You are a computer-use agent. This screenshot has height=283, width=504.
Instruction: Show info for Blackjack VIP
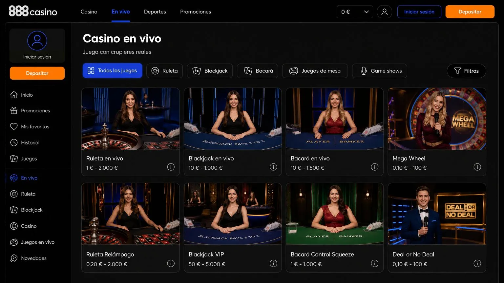[273, 263]
